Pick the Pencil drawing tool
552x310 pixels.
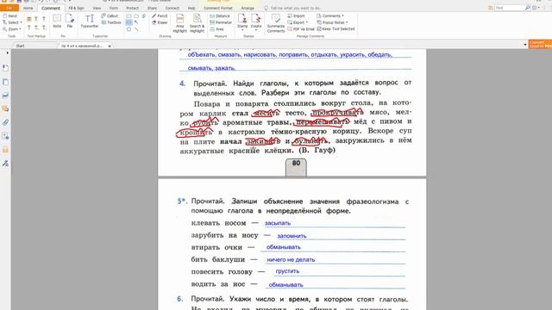[160, 15]
